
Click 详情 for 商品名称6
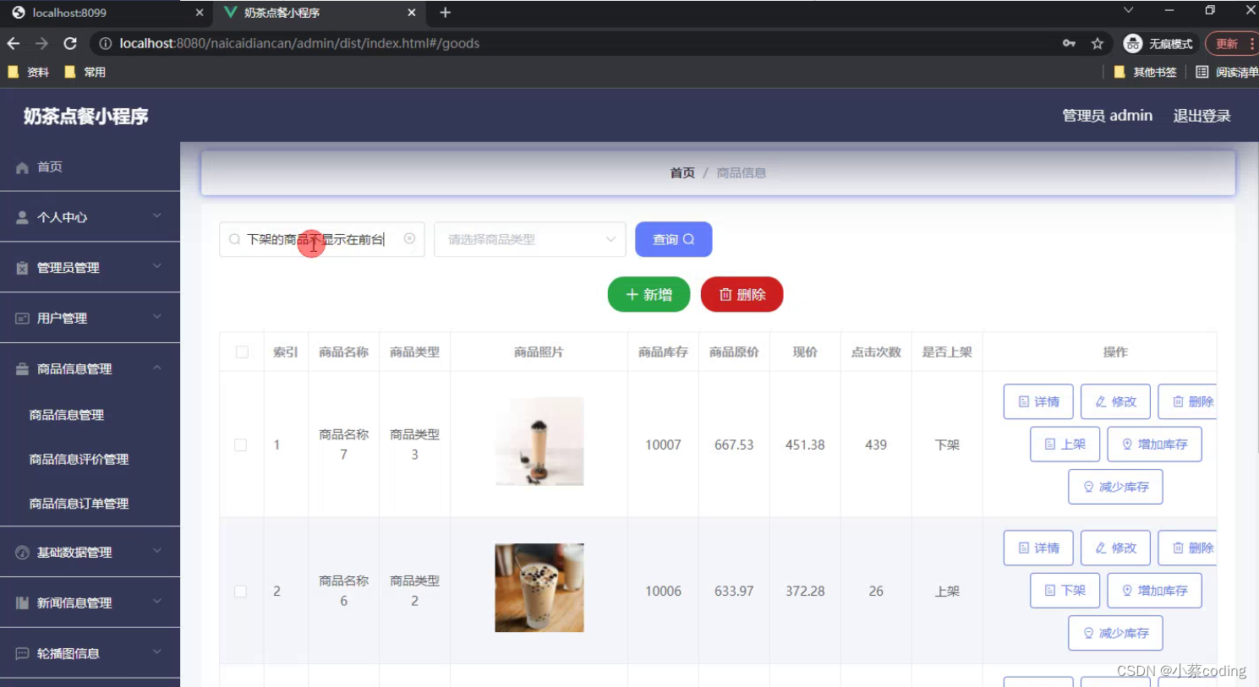[1038, 548]
